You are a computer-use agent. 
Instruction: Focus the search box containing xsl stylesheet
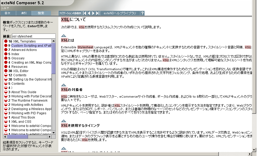(x=34, y=36)
